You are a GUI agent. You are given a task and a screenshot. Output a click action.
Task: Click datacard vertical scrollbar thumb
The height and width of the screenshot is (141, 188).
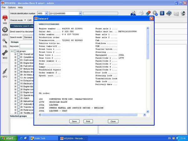(x=148, y=44)
